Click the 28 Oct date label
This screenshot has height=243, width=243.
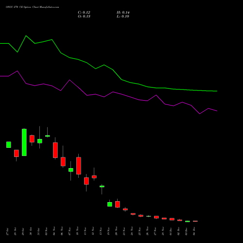click(x=15, y=231)
